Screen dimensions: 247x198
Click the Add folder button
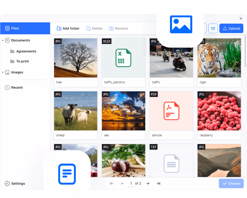[68, 28]
